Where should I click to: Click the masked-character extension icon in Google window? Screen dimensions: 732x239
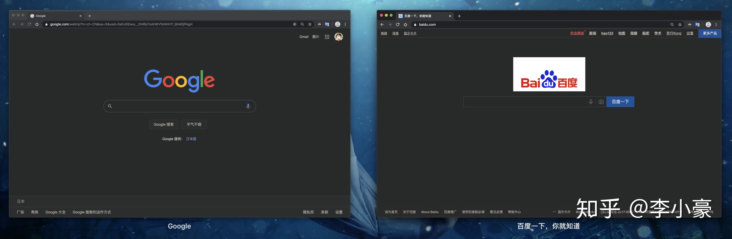click(319, 24)
